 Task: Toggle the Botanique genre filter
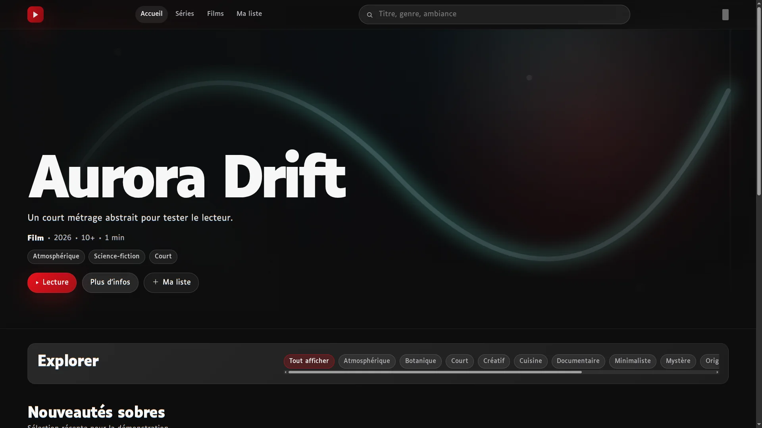(420, 361)
